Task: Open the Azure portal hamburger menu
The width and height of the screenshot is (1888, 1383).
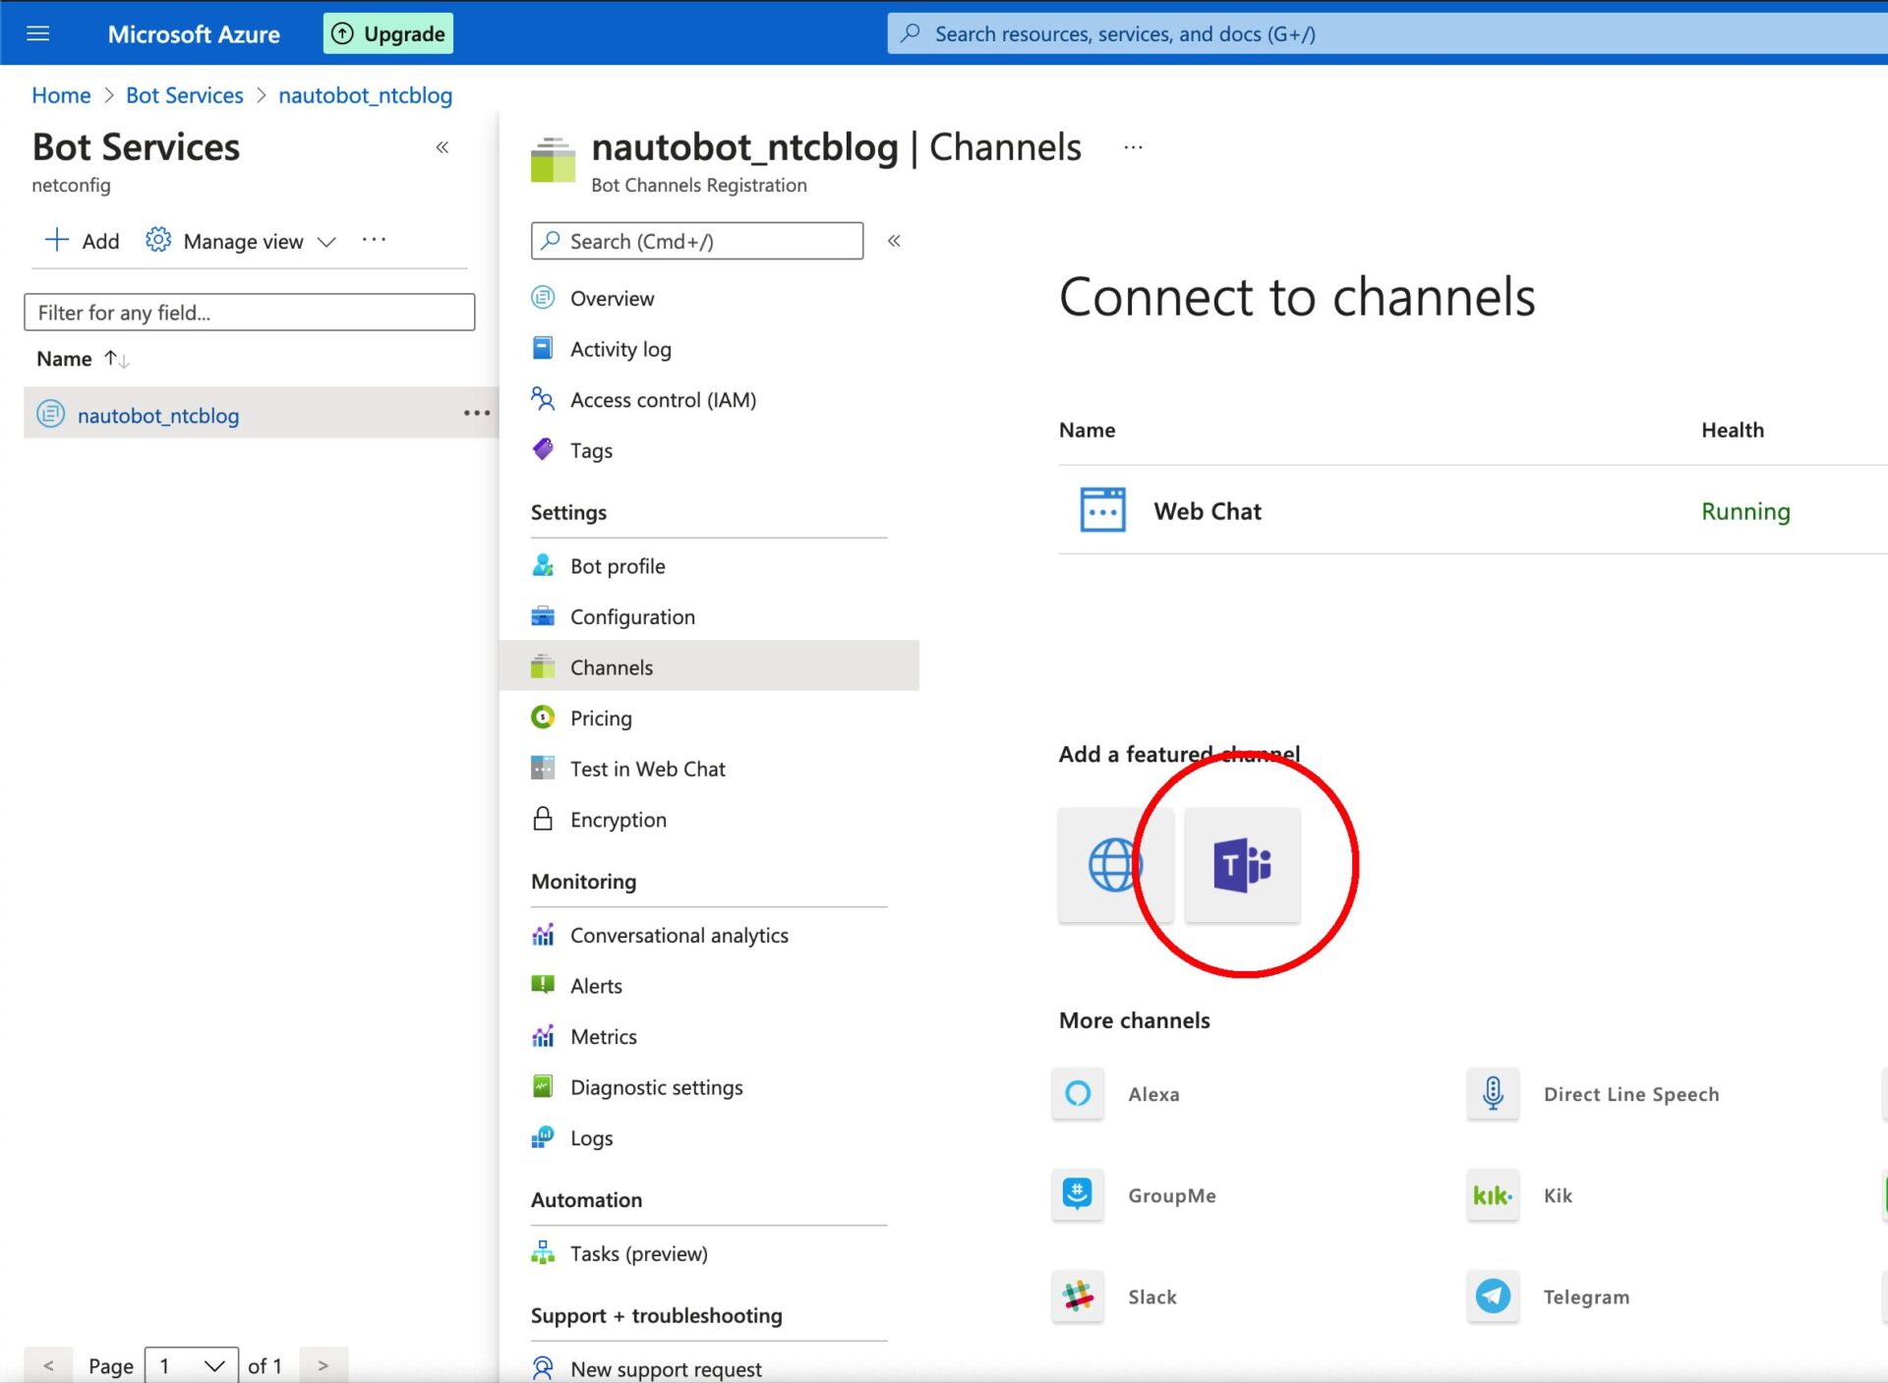Action: tap(37, 32)
